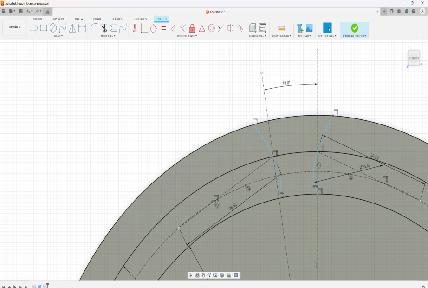Open the extensions icon beside new tab
428x288 pixels.
click(x=392, y=11)
